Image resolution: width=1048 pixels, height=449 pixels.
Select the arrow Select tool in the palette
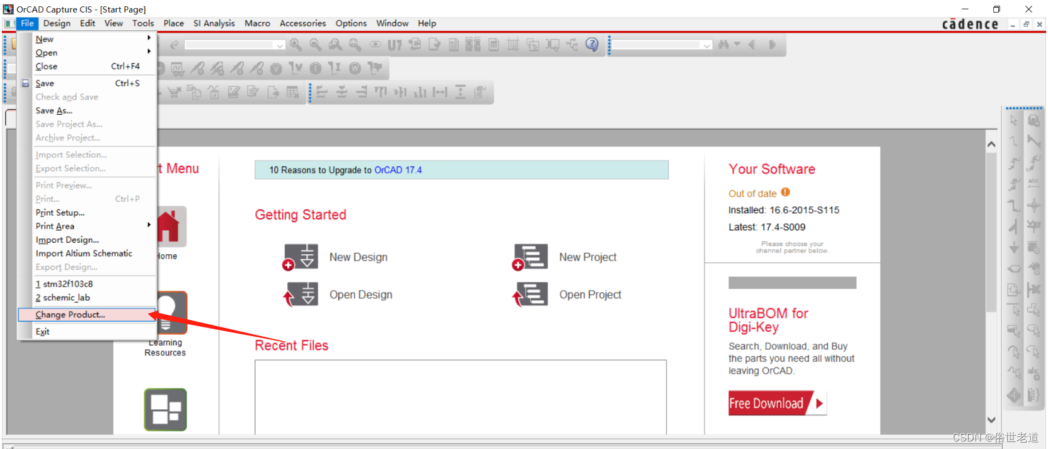(x=1014, y=120)
